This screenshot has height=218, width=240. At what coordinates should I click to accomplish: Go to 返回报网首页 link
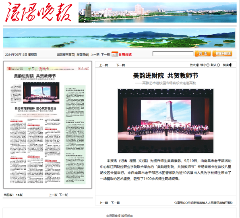[x=66, y=55]
